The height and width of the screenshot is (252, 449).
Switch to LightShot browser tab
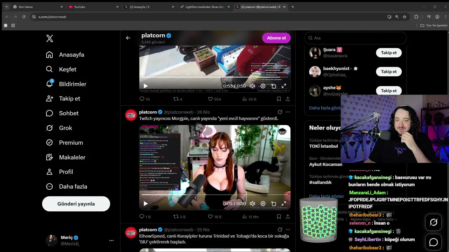point(205,7)
